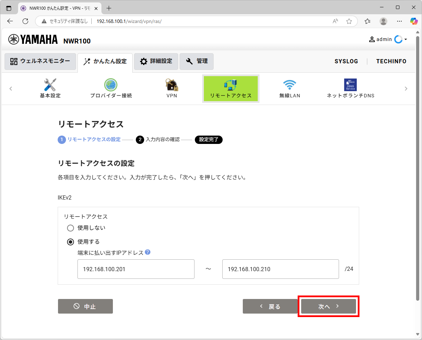This screenshot has width=422, height=340.
Task: Switch to the 管理 tab
Action: pyautogui.click(x=197, y=61)
